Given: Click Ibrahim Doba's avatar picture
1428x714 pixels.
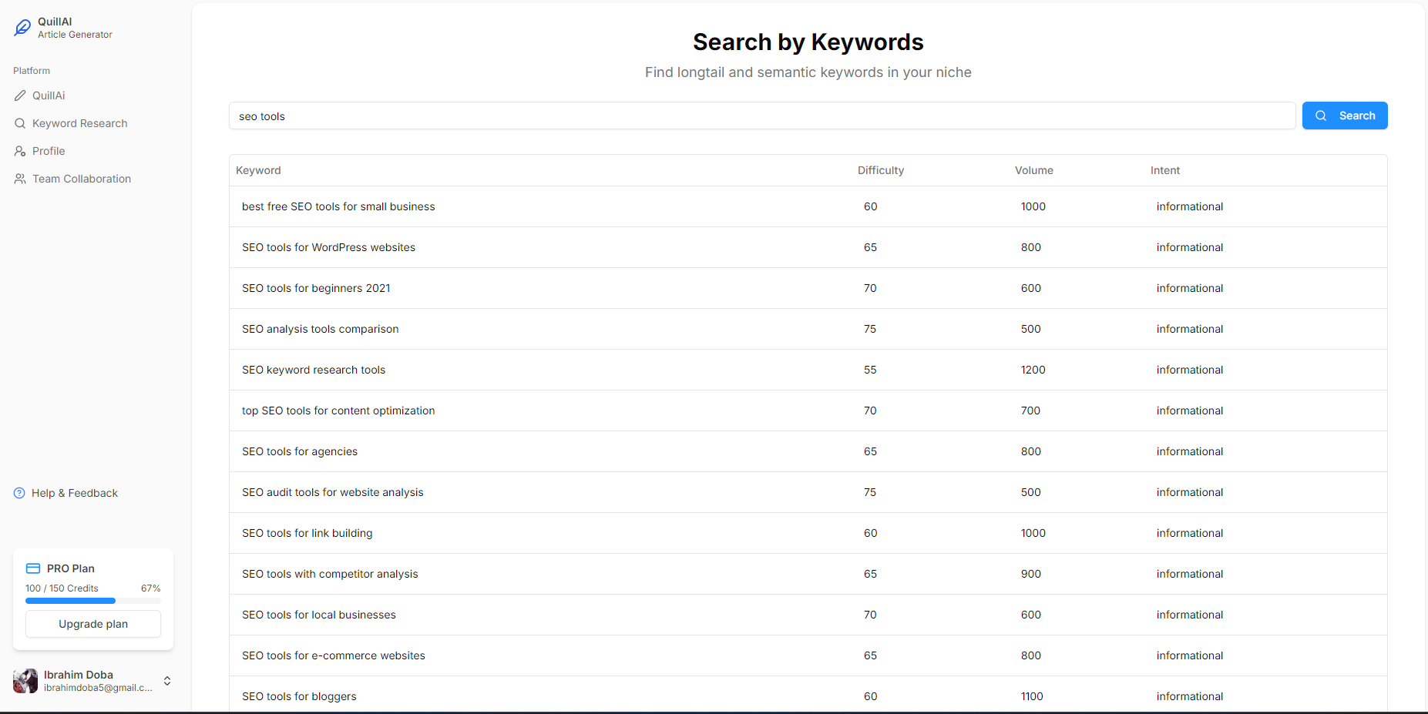Looking at the screenshot, I should click(25, 681).
